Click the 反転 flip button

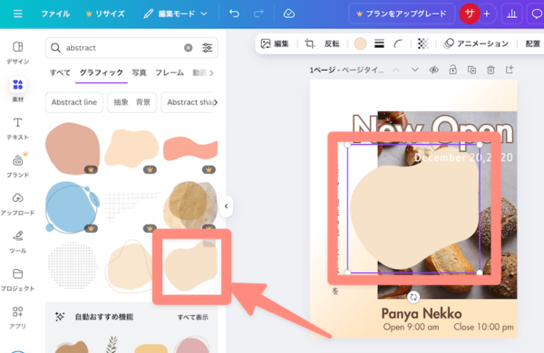coord(332,43)
